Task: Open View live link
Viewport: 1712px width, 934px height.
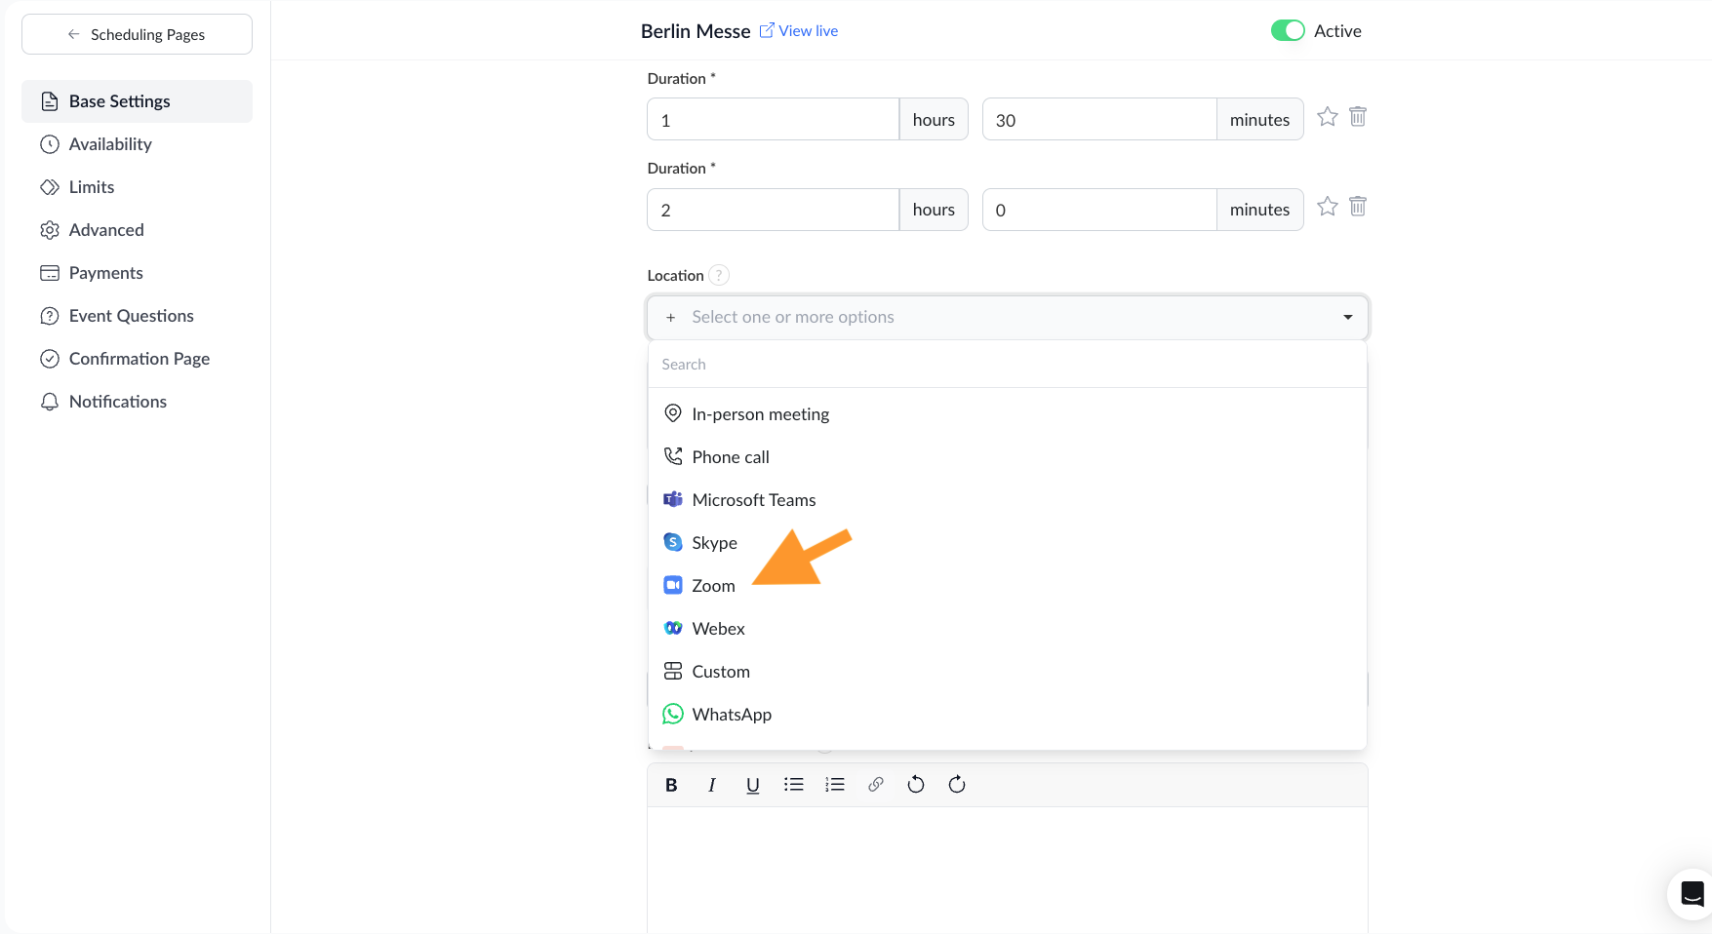Action: 799,31
